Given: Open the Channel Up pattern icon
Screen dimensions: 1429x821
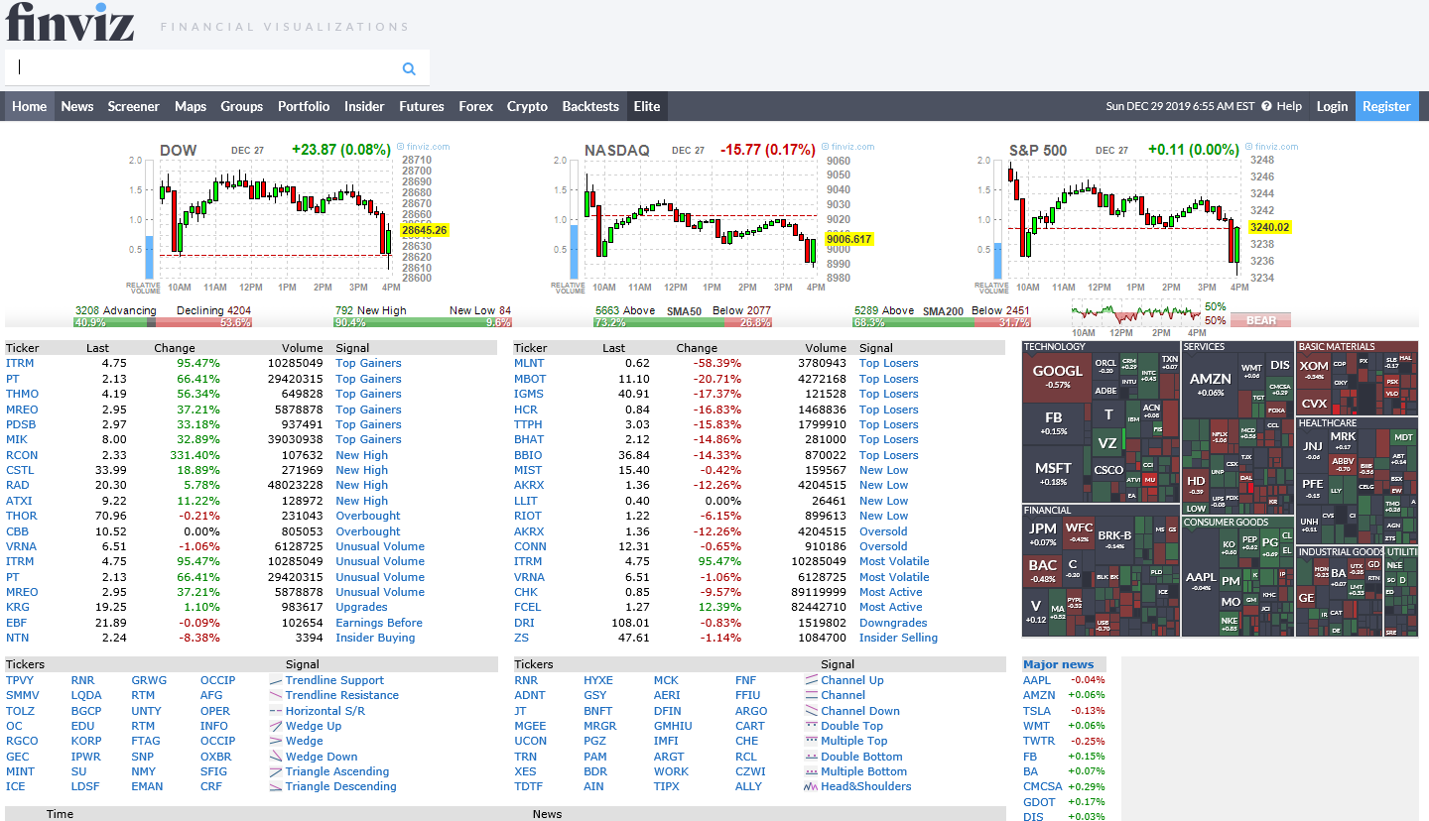Looking at the screenshot, I should [x=812, y=680].
